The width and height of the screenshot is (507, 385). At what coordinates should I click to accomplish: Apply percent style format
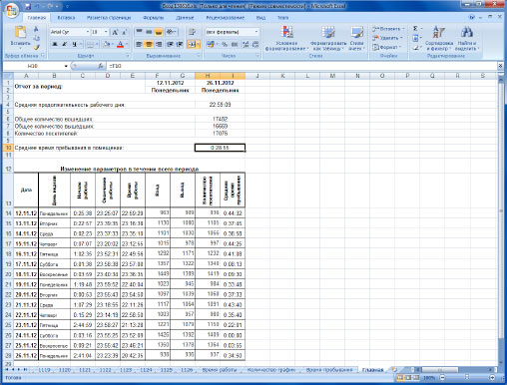225,44
